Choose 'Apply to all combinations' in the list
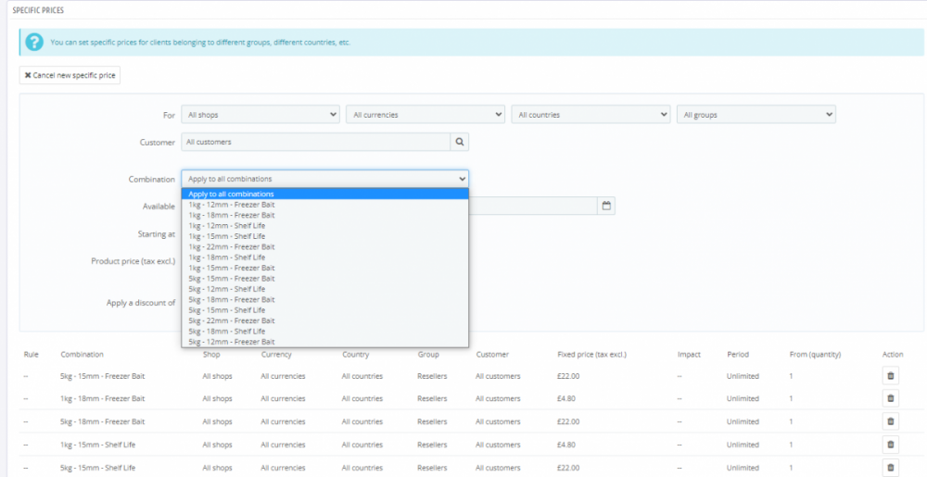Screen dimensions: 927x477 (231, 194)
